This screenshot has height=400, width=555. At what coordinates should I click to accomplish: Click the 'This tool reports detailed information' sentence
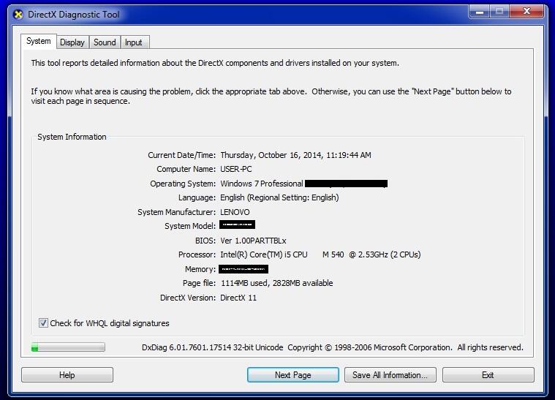point(215,63)
